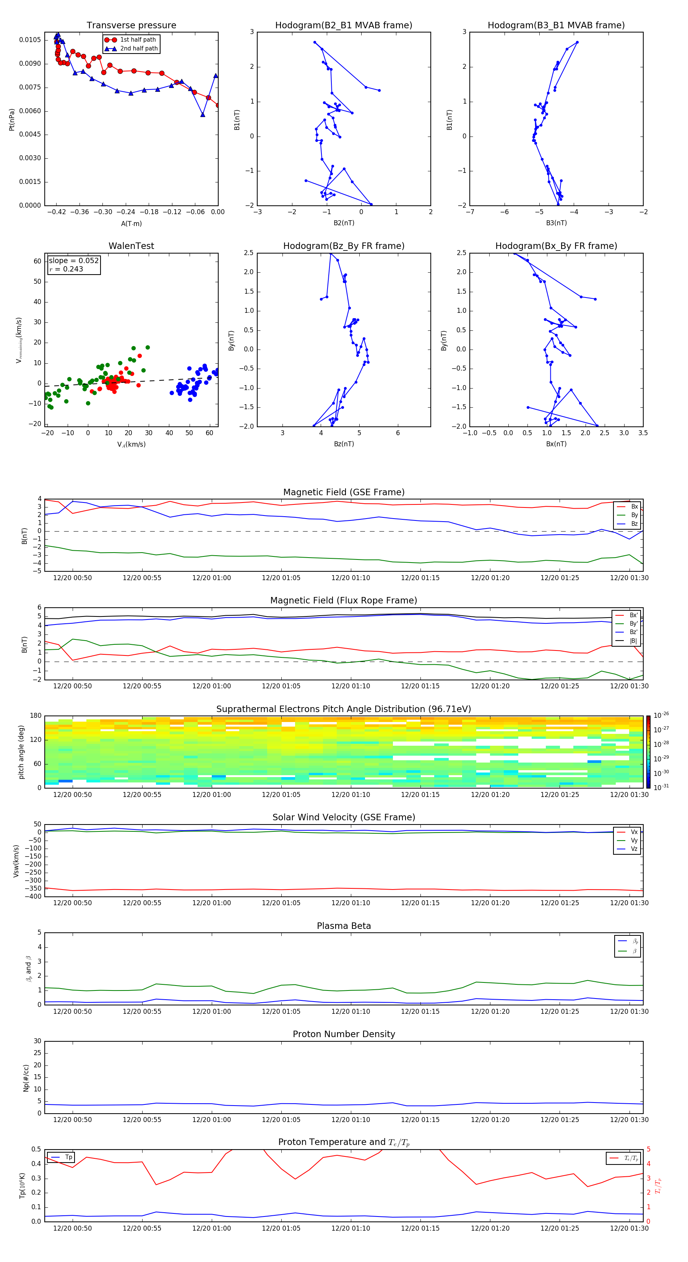
Task: Click the Bx legend entry in GSE panel
Action: (628, 507)
